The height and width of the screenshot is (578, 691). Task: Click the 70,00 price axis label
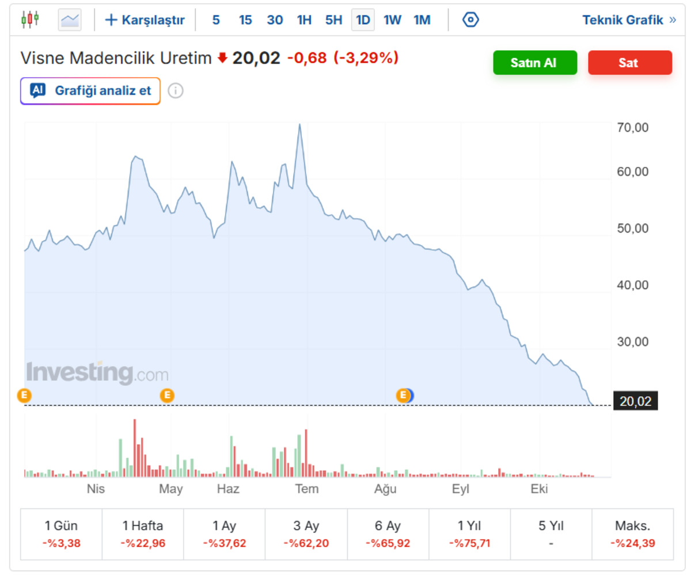click(633, 127)
